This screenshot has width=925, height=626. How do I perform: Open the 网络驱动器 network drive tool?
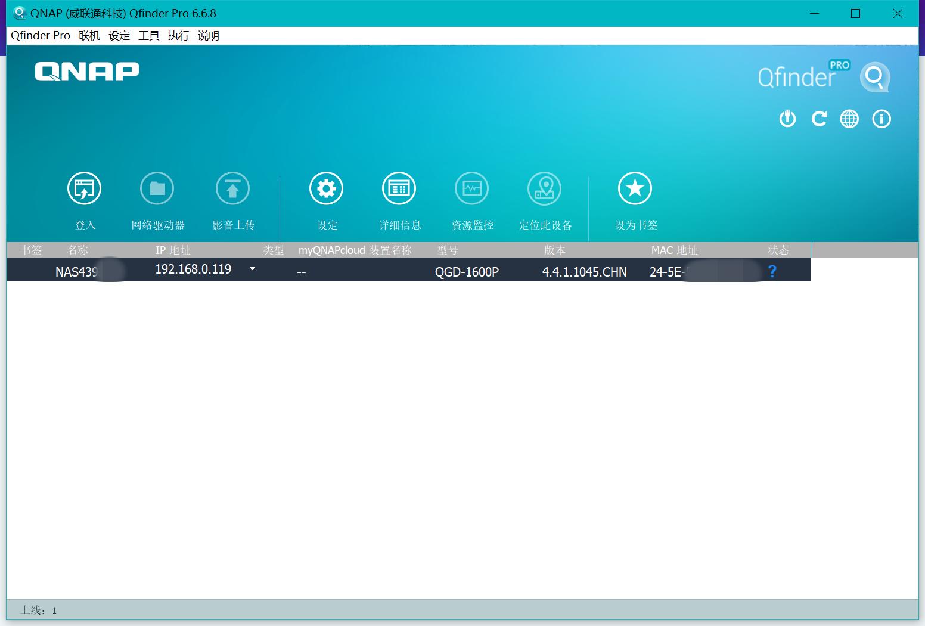157,188
